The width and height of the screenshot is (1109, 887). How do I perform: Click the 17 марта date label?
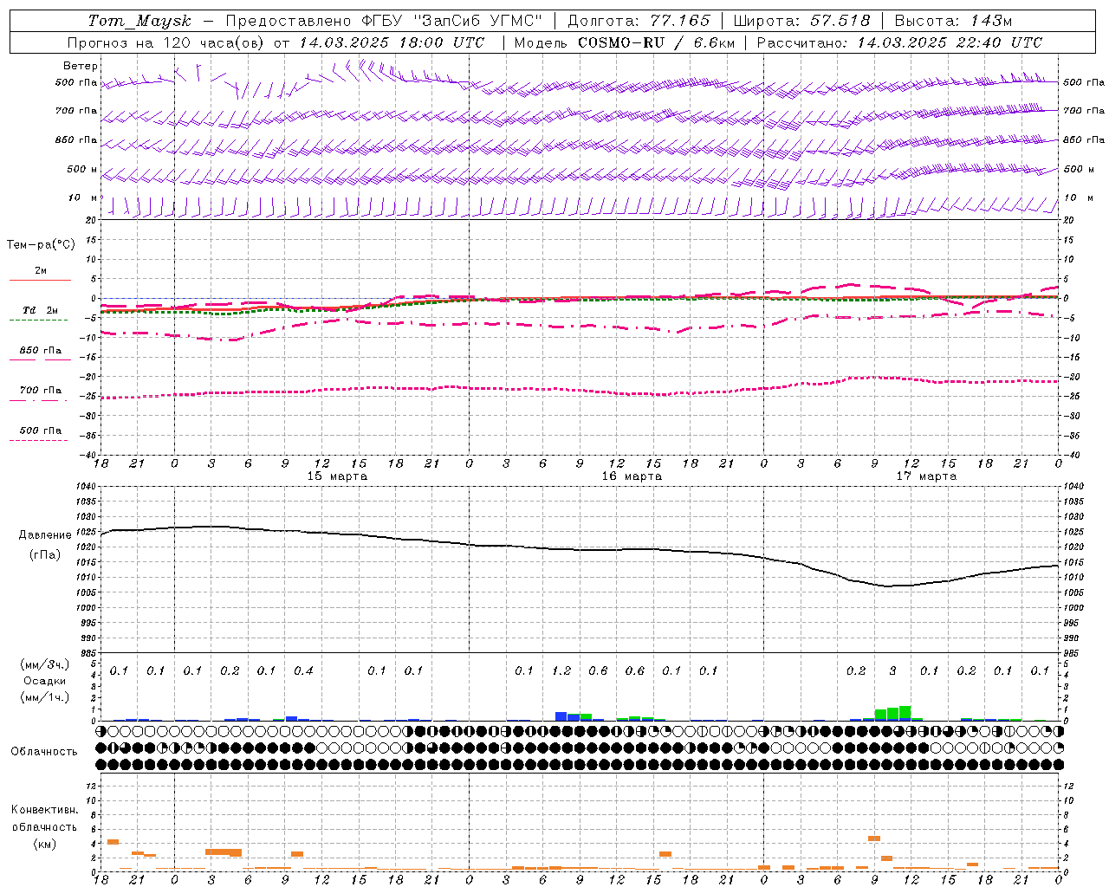click(926, 476)
